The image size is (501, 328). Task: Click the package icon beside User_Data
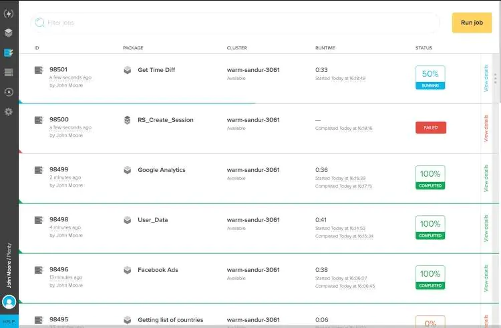(127, 220)
